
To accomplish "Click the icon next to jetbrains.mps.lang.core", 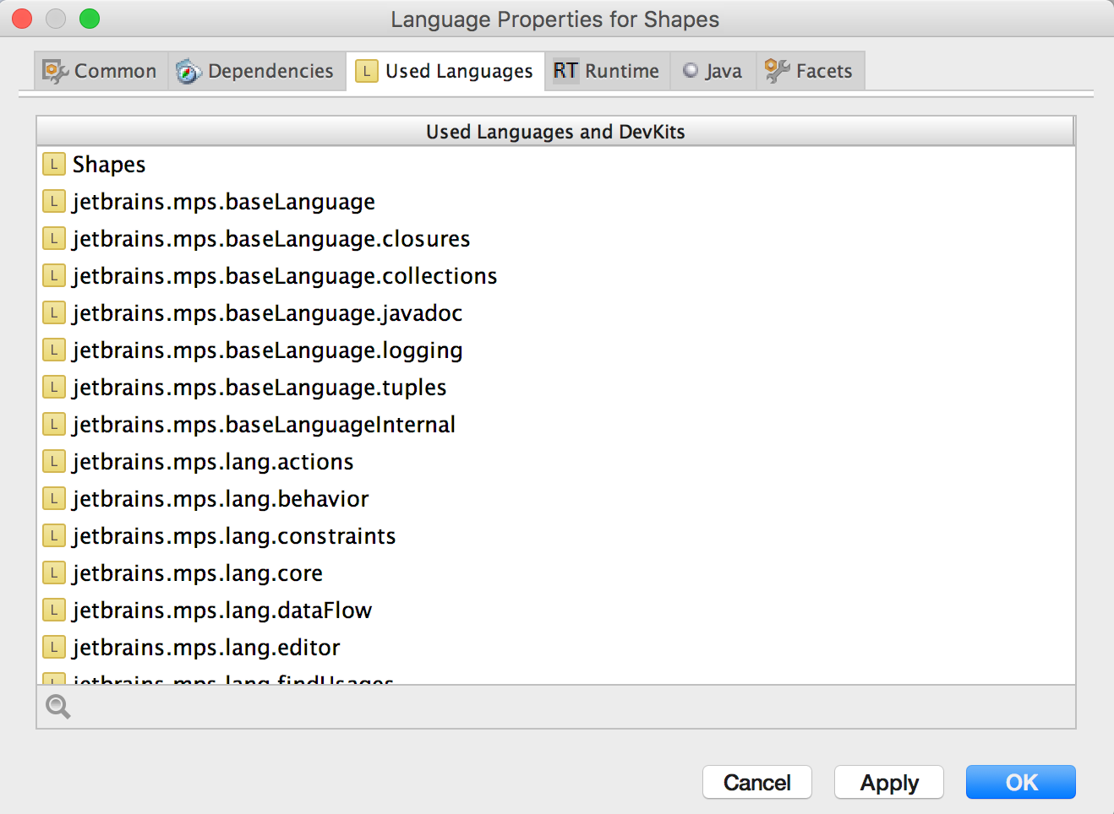I will coord(54,573).
